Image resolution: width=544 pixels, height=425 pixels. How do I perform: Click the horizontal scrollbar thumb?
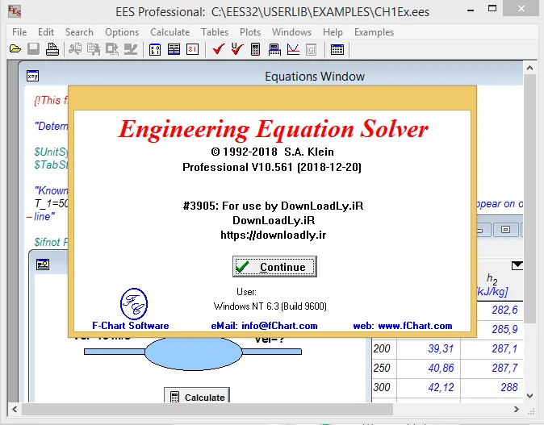(x=207, y=409)
